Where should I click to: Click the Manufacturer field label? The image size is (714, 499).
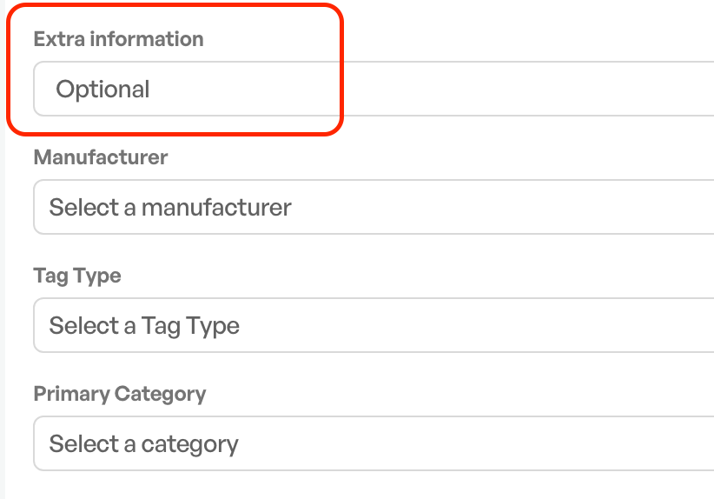pyautogui.click(x=101, y=157)
